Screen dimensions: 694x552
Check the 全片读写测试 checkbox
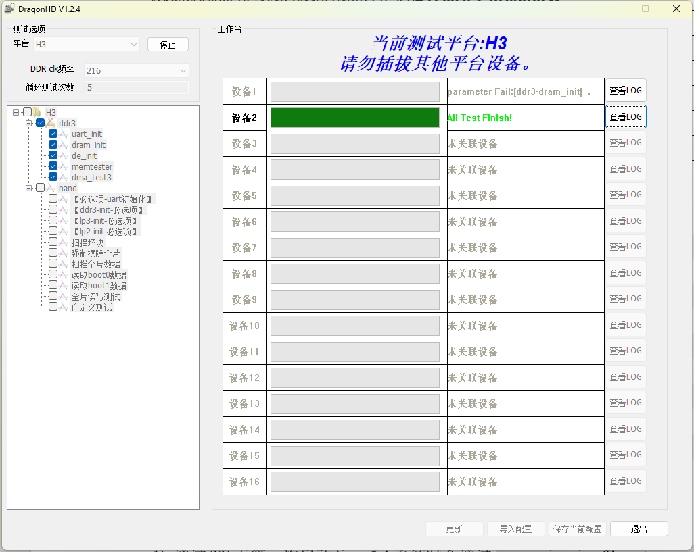(53, 296)
